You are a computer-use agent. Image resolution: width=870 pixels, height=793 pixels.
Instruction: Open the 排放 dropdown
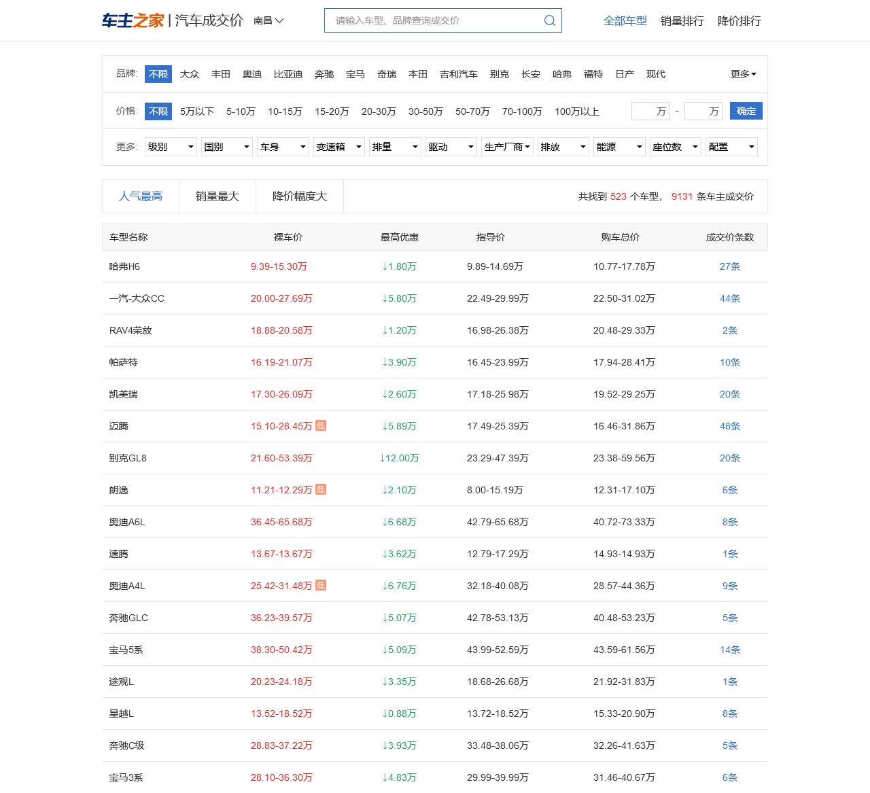(x=563, y=147)
